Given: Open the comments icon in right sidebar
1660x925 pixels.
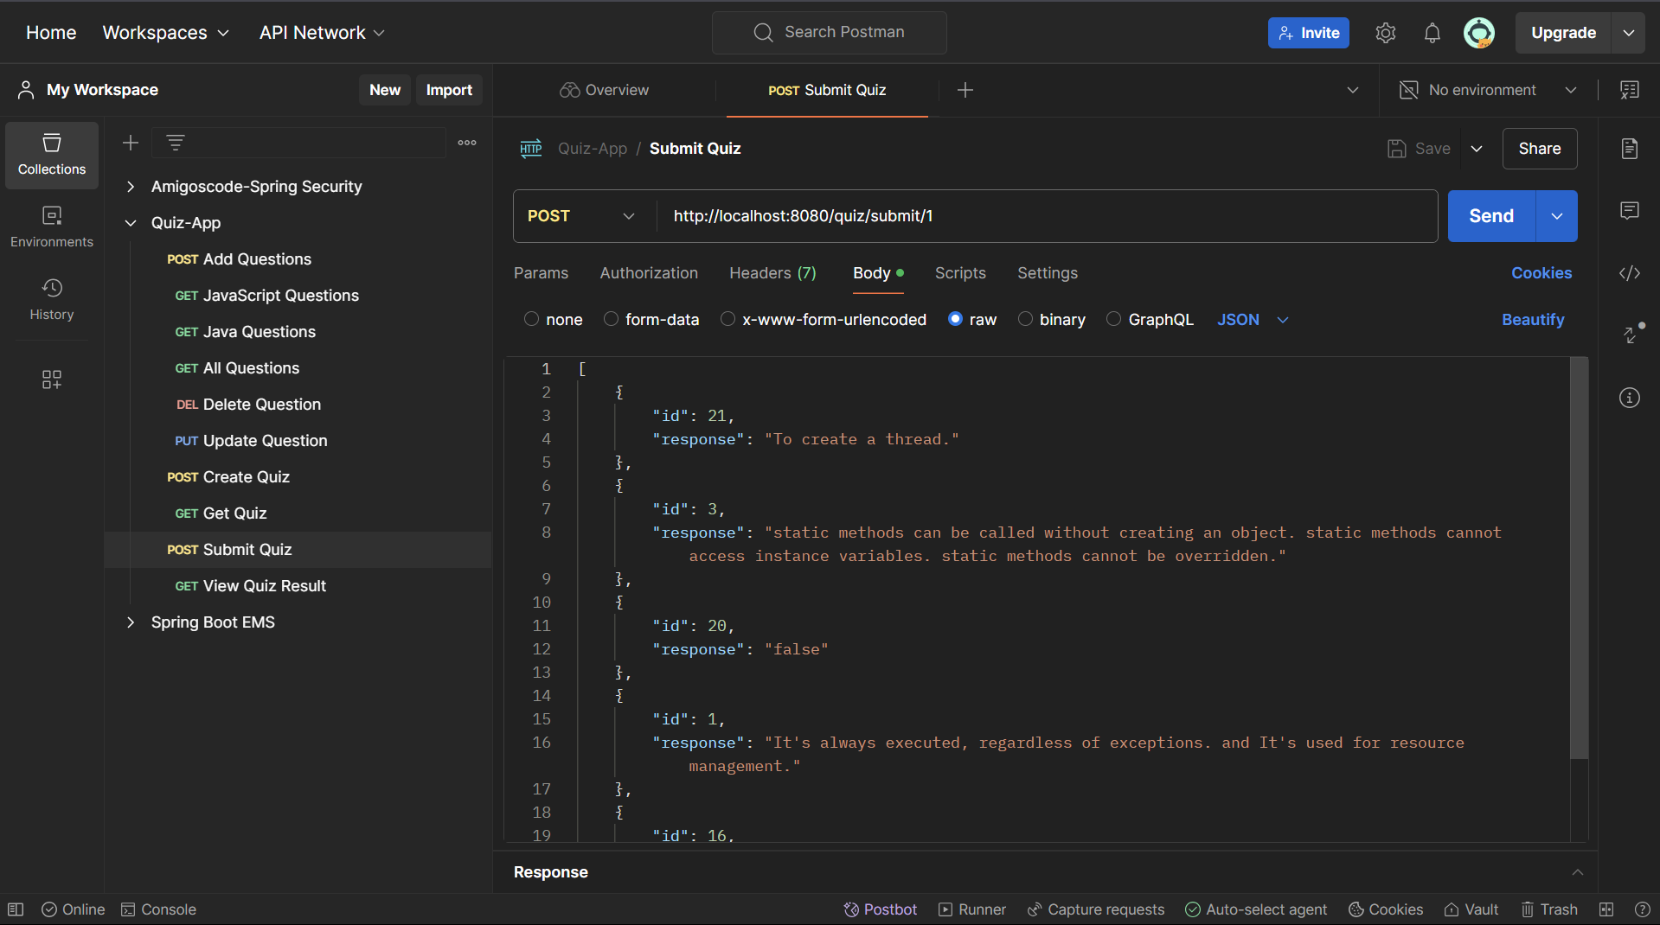Looking at the screenshot, I should tap(1629, 211).
